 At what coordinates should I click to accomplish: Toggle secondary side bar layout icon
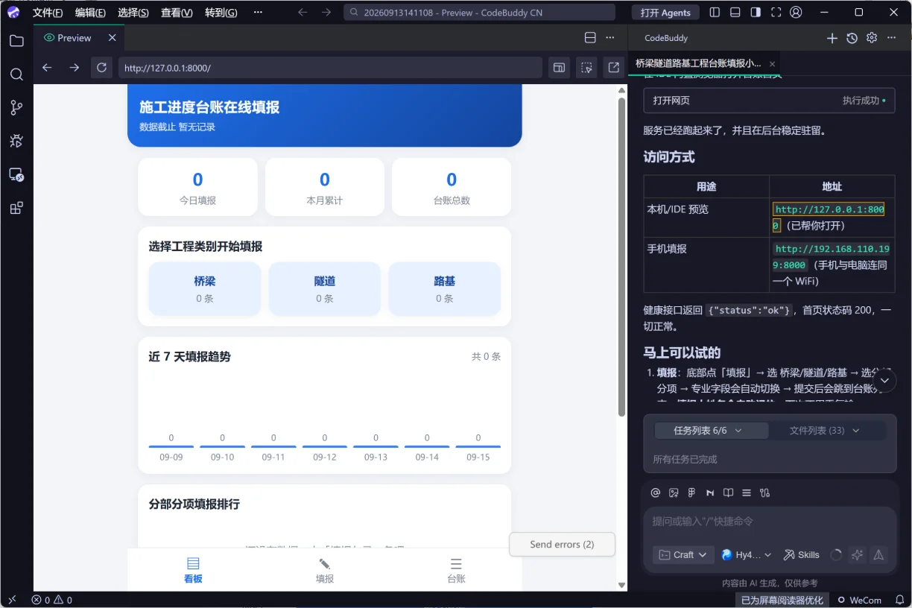pyautogui.click(x=756, y=13)
